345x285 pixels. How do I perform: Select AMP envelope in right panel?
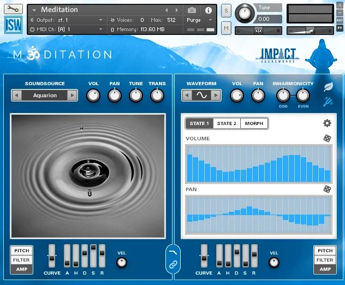click(325, 269)
